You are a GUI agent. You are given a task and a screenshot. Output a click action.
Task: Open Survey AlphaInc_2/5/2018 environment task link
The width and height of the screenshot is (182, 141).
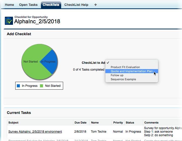35,132
